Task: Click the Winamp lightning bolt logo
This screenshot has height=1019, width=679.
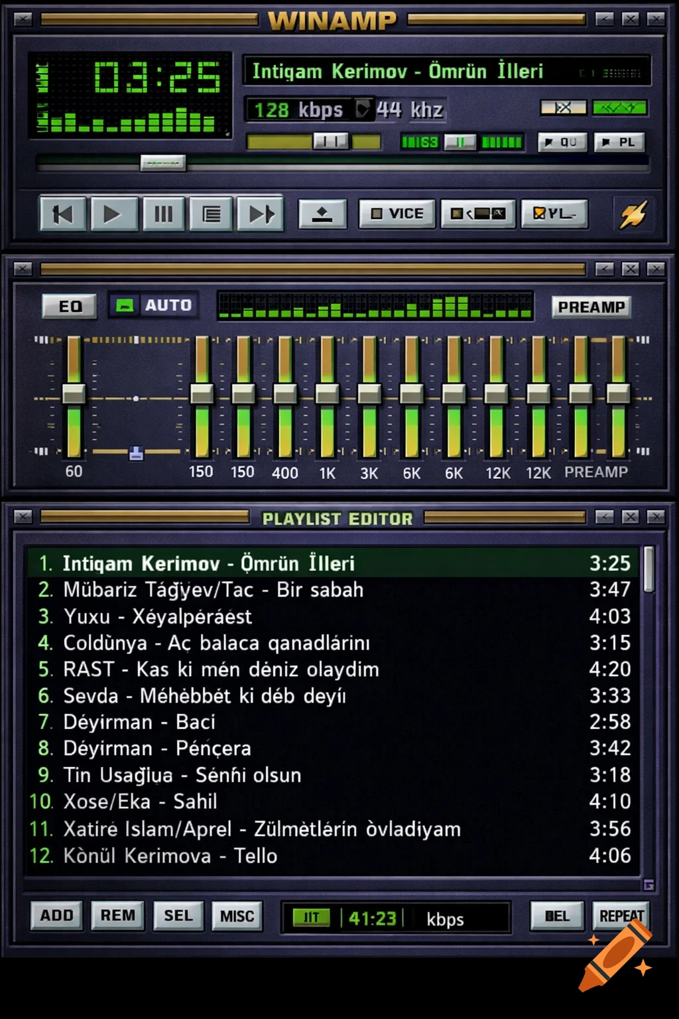Action: tap(633, 214)
